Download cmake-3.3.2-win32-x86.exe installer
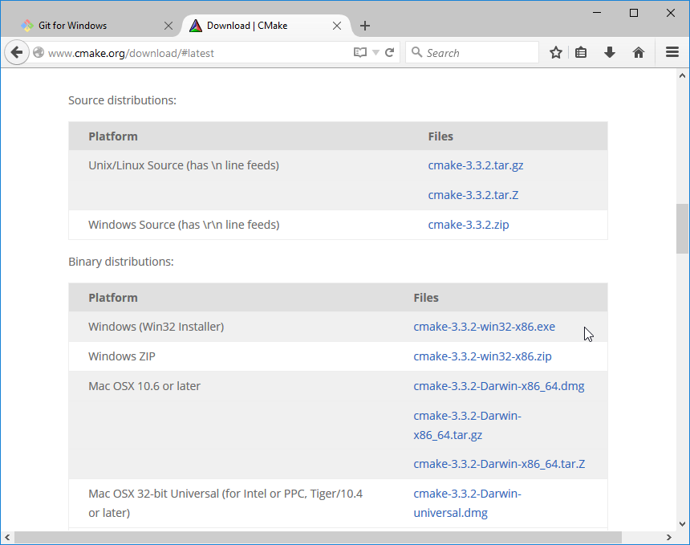Image resolution: width=690 pixels, height=545 pixels. click(x=484, y=327)
